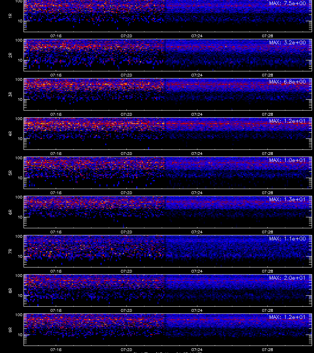Screen dimensions: 314x353
Task: Click the "100" y-axis value of panel 4R
Action: pyautogui.click(x=19, y=118)
